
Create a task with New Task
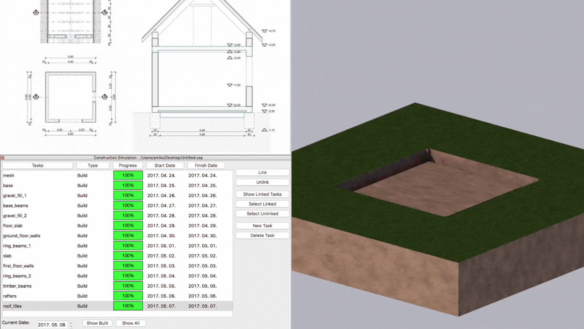pos(262,225)
